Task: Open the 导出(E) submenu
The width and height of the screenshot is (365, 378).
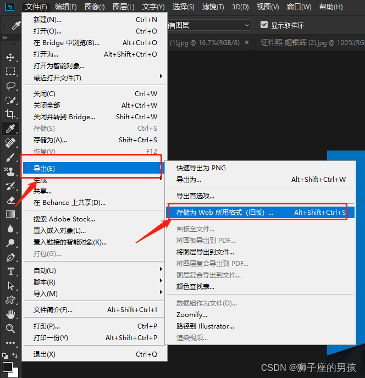Action: tap(92, 168)
